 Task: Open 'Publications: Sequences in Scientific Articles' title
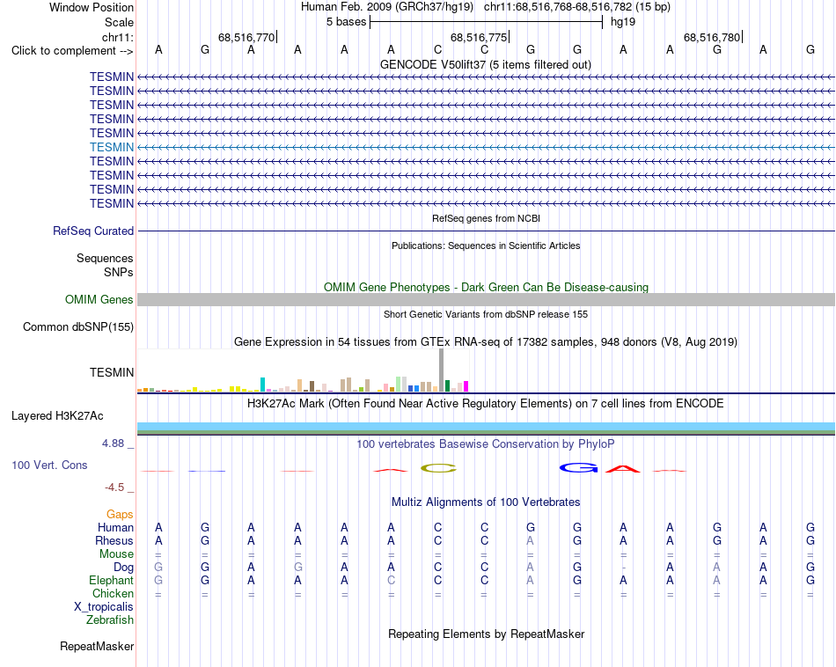pos(486,246)
